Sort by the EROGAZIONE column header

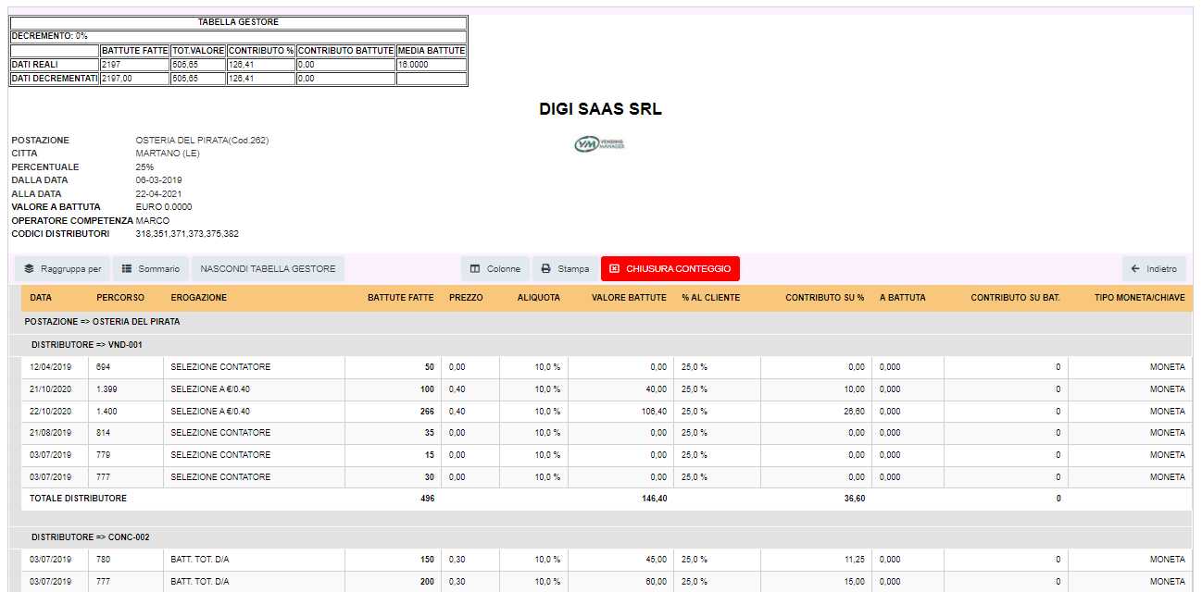click(199, 298)
